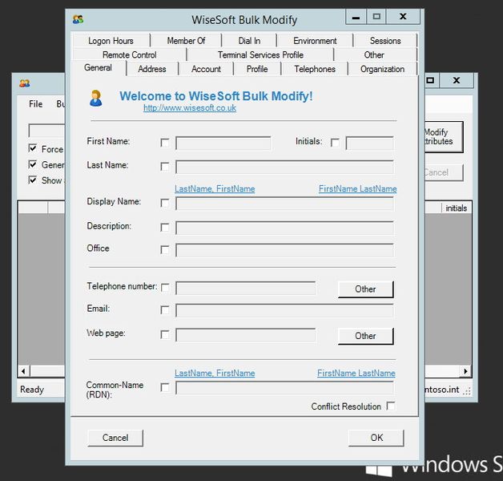Enable the Office checkbox

[x=165, y=250]
